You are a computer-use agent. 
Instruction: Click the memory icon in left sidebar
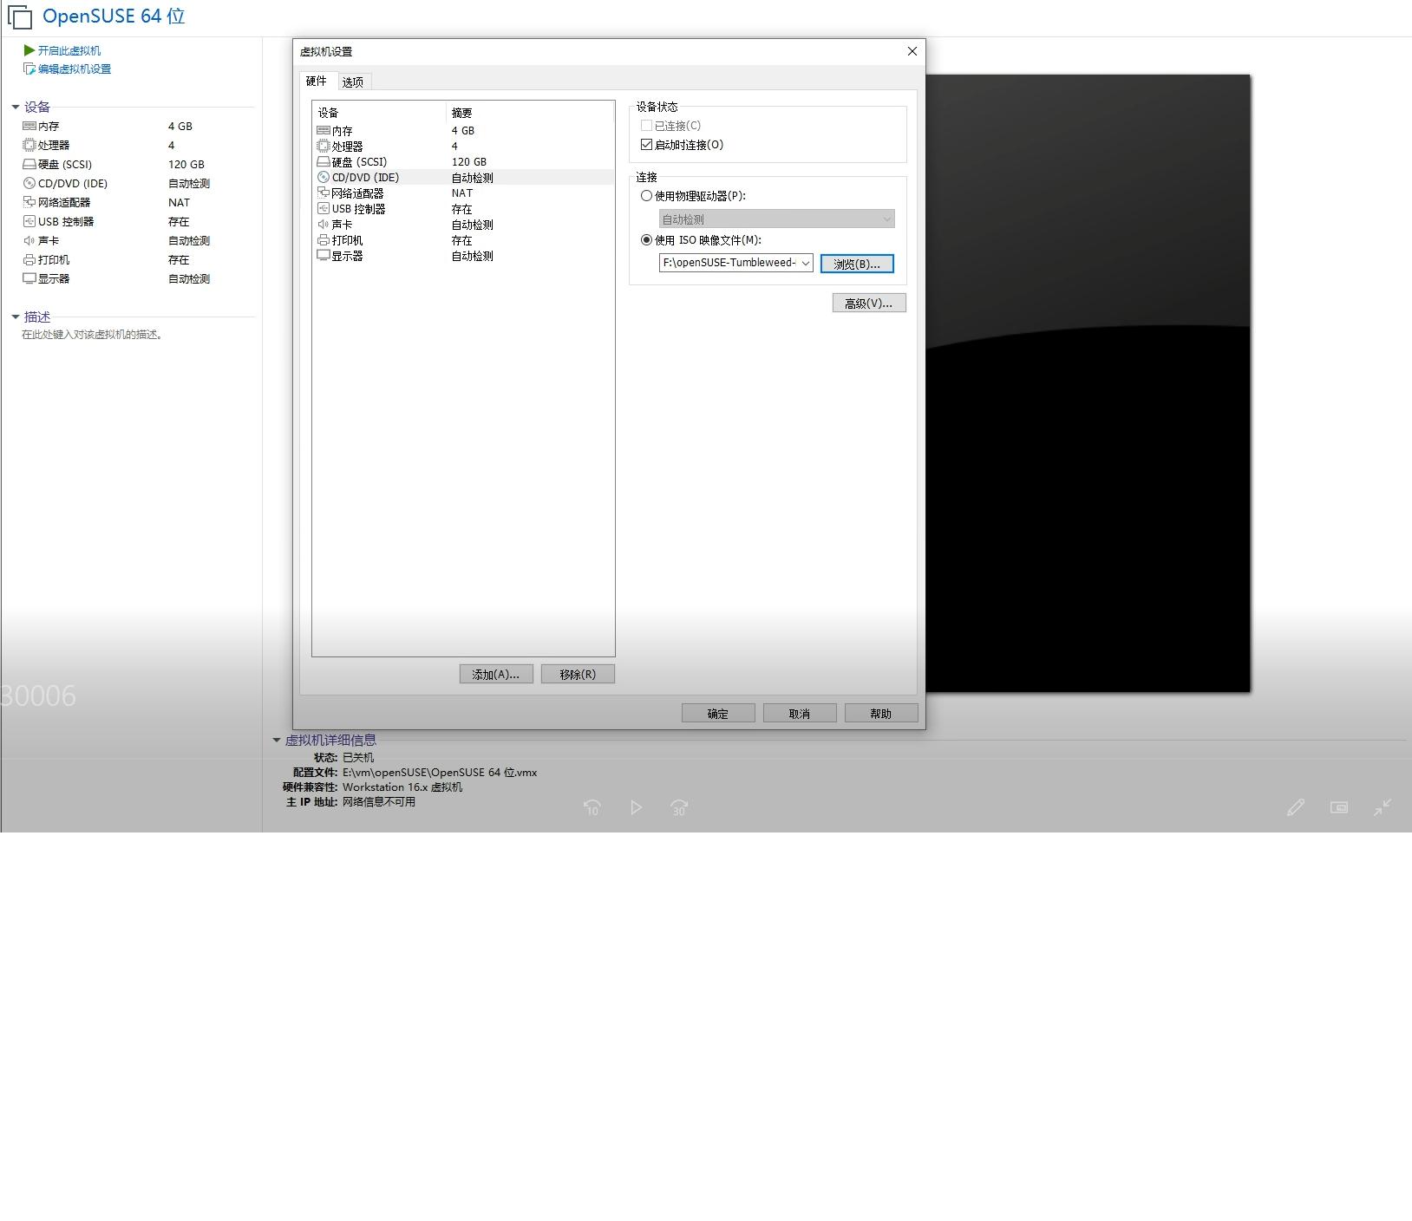pyautogui.click(x=29, y=126)
